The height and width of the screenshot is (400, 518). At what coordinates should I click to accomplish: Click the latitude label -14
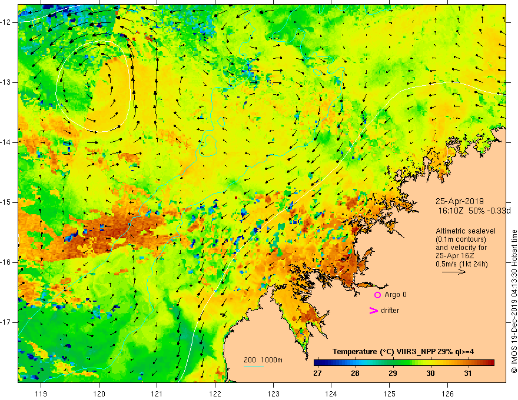[6, 142]
